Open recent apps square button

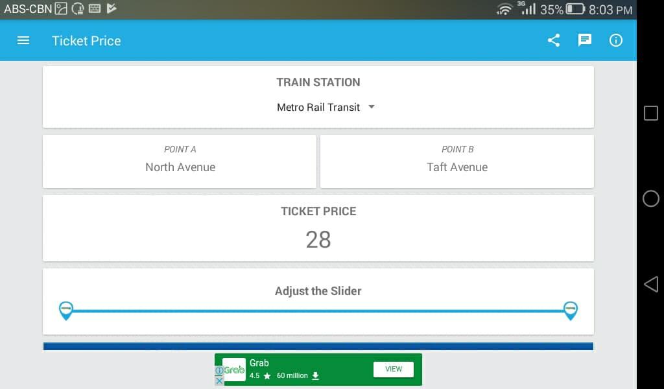tap(650, 113)
